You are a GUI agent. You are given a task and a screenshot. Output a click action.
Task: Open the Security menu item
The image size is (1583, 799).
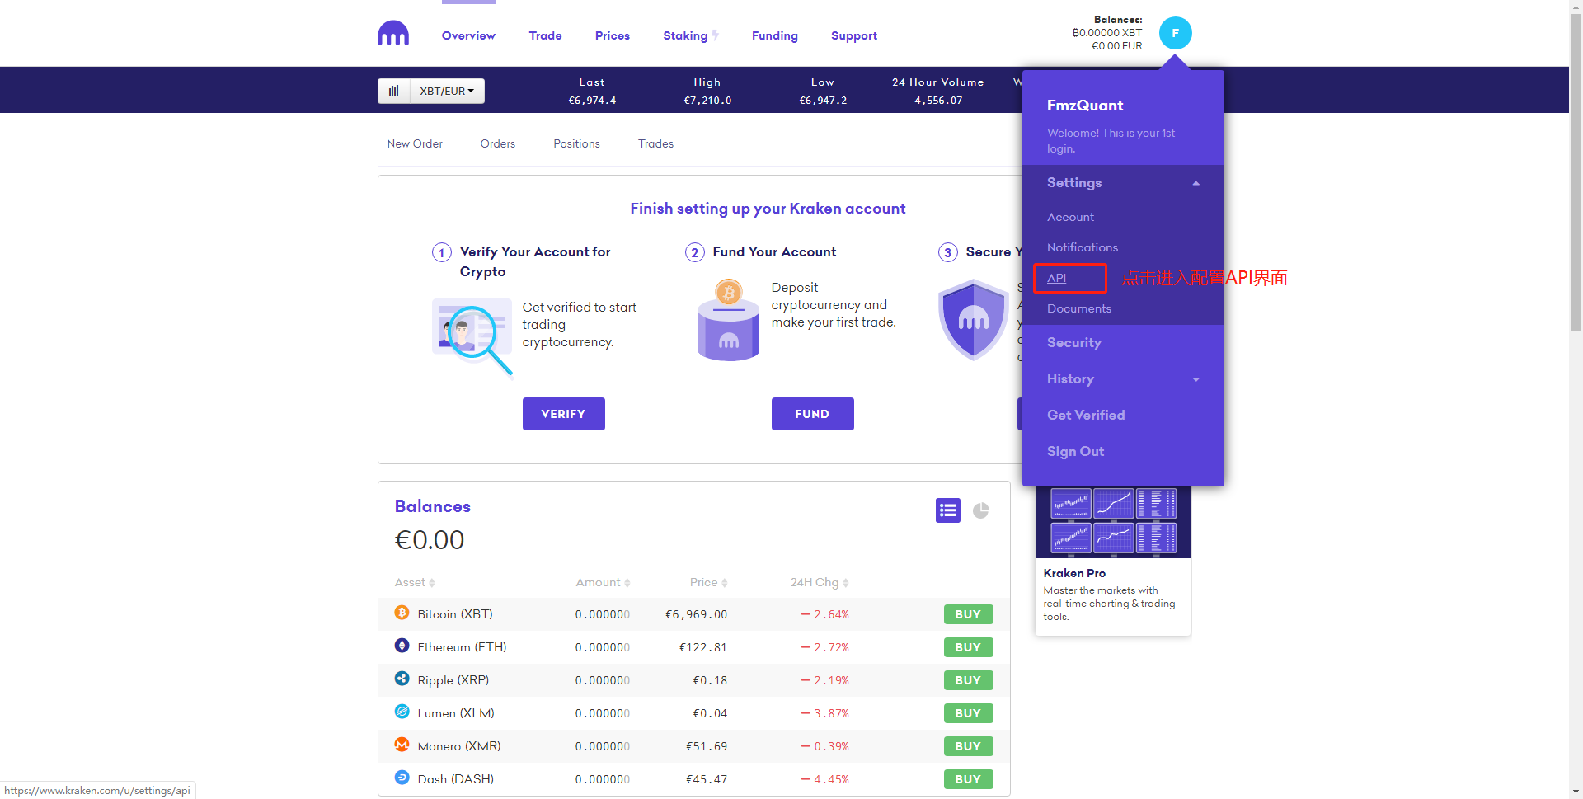pyautogui.click(x=1074, y=343)
